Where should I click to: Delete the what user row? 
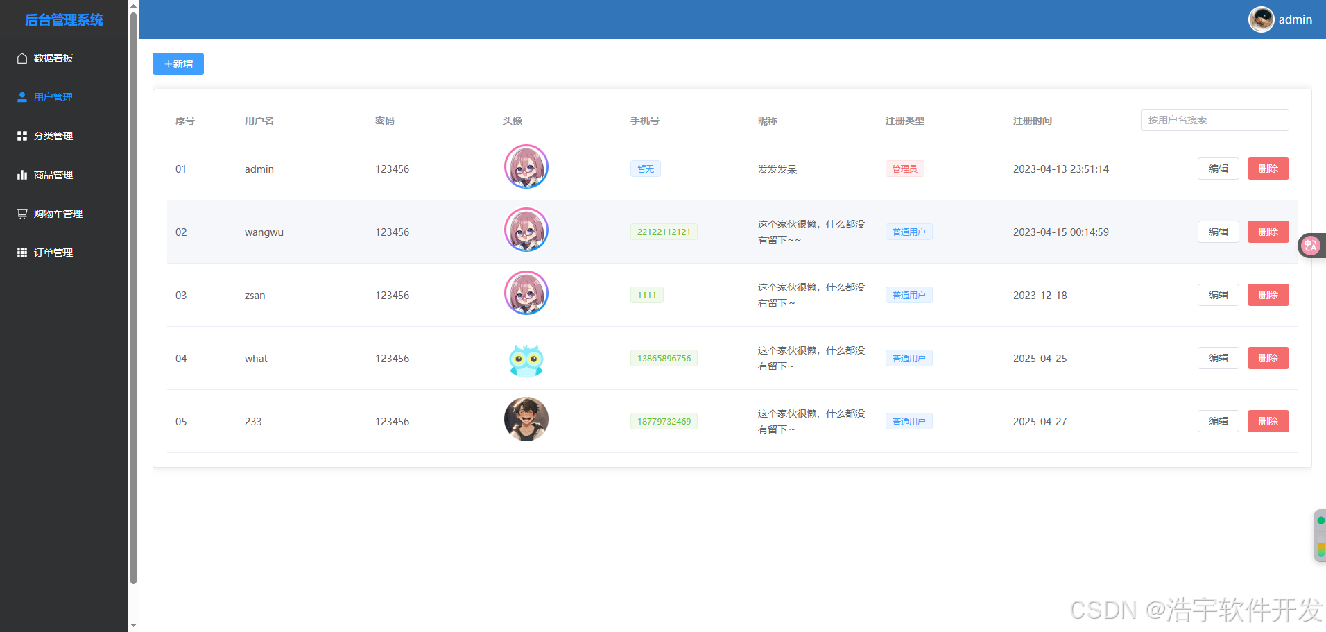[1268, 358]
